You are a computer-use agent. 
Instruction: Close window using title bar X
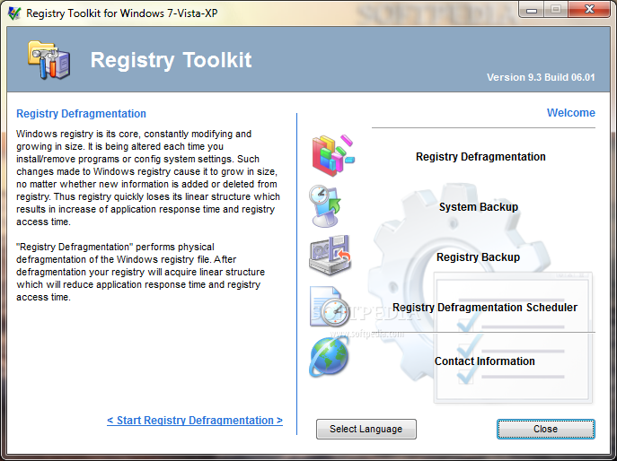tap(589, 10)
